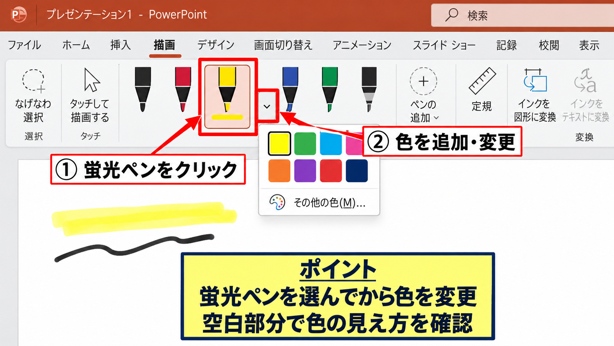Open その他の色(M)... more colors

(x=319, y=202)
